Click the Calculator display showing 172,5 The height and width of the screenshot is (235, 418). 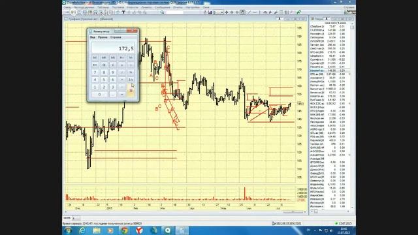pyautogui.click(x=113, y=48)
